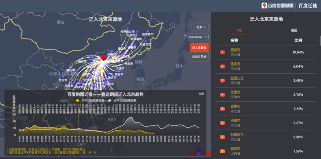Click the 6.04% ratio value
The width and height of the screenshot is (321, 159).
coord(298,66)
